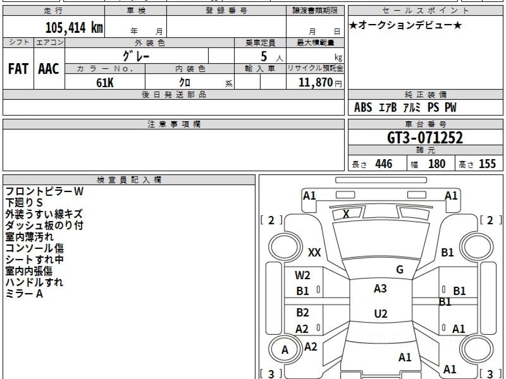
Task: Click the 105,414 km mileage value
Action: 74,28
